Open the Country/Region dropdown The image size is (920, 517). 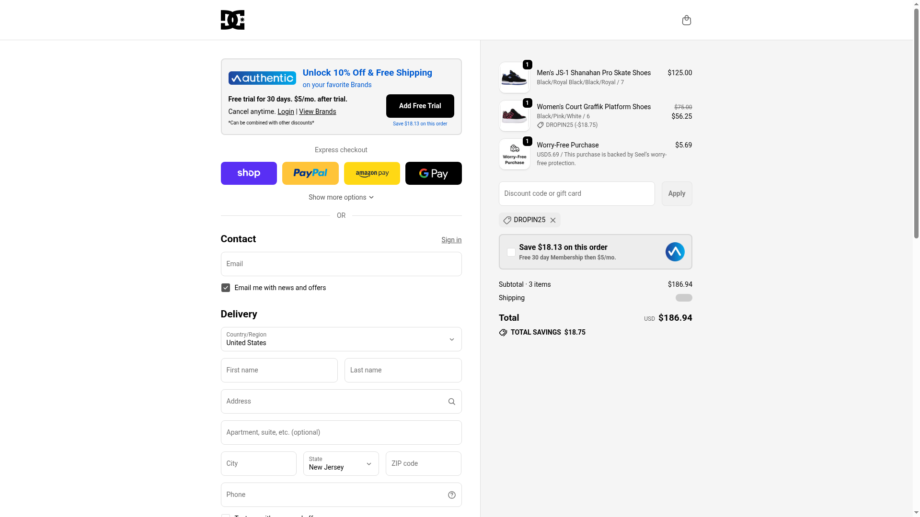[x=341, y=339]
